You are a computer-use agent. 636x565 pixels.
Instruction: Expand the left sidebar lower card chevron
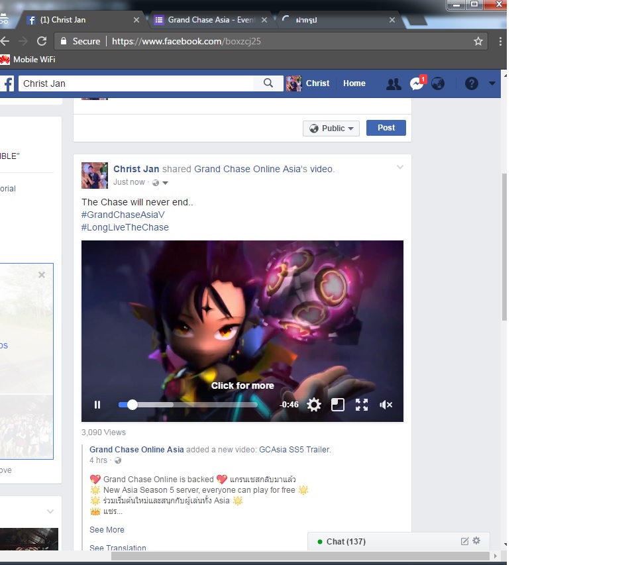pos(50,511)
